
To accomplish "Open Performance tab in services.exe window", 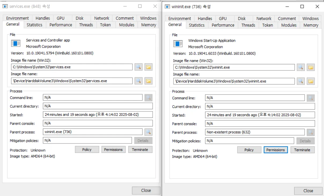I will [61, 25].
